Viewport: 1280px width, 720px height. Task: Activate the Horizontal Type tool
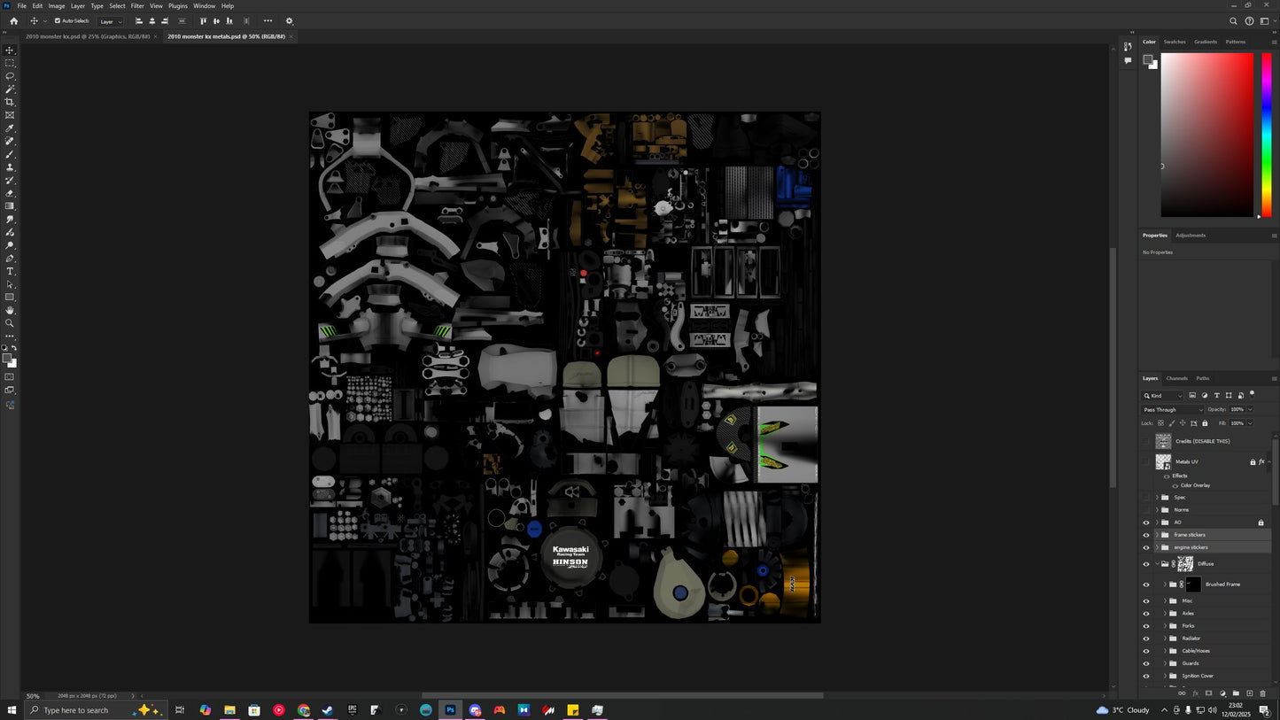(x=10, y=271)
